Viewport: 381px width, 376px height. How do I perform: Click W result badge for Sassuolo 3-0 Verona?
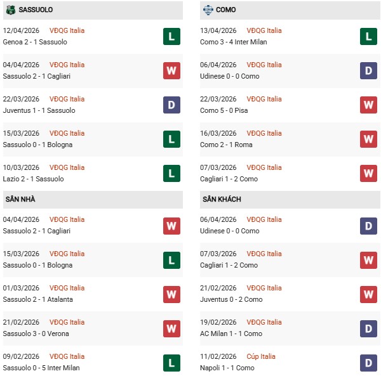tap(171, 328)
